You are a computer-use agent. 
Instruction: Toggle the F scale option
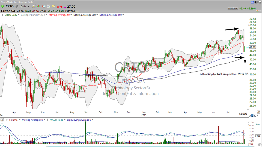(257, 116)
